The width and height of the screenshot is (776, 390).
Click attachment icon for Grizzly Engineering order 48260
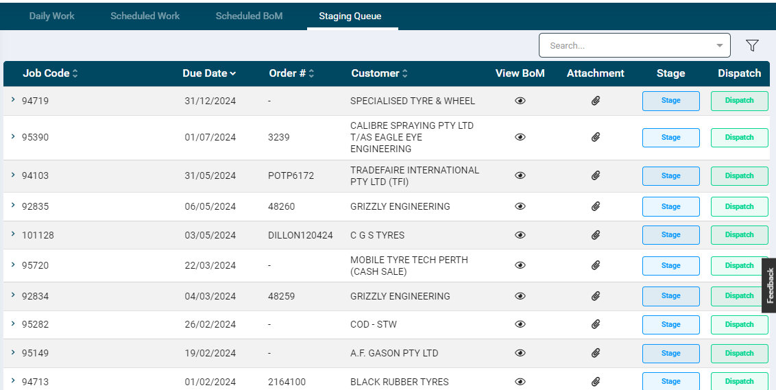click(596, 206)
